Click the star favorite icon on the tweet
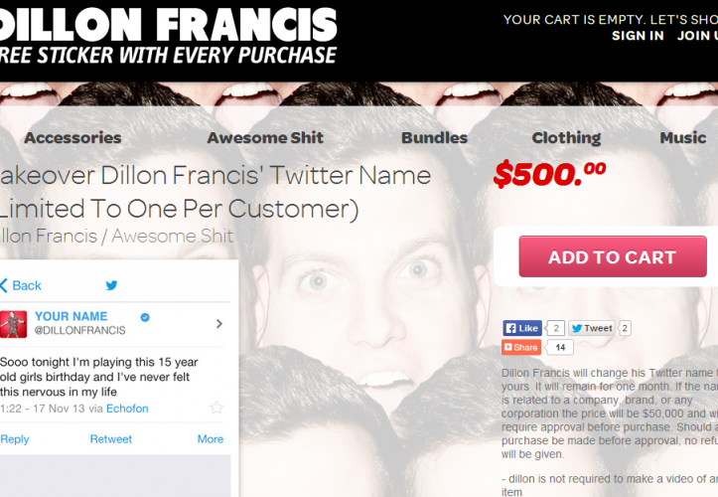718x497 pixels. (216, 408)
